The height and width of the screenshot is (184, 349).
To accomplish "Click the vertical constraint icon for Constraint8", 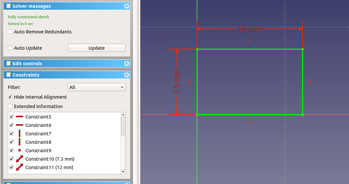I will [20, 142].
